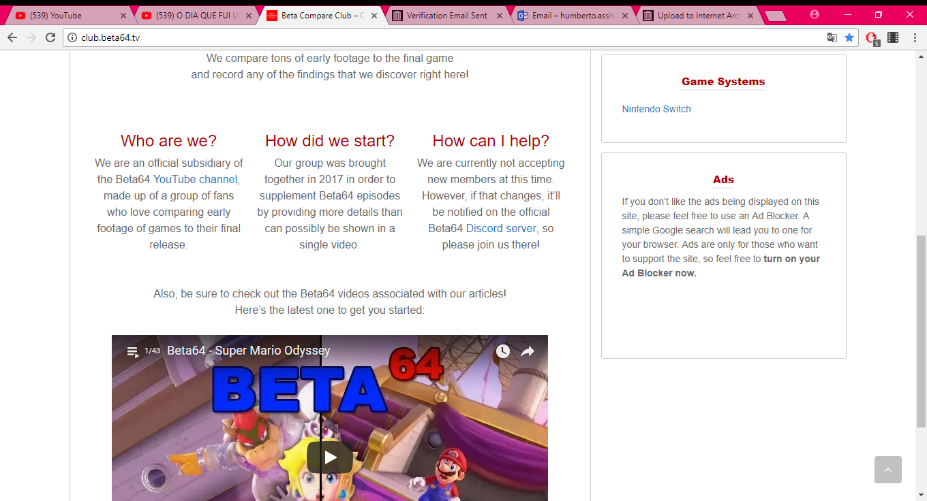This screenshot has height=501, width=927.
Task: Click the 'How can I help?' heading
Action: pyautogui.click(x=491, y=141)
